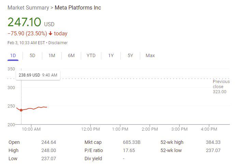Screen dimensions: 236x166
Task: Click the red down arrow icon
Action: click(50, 34)
